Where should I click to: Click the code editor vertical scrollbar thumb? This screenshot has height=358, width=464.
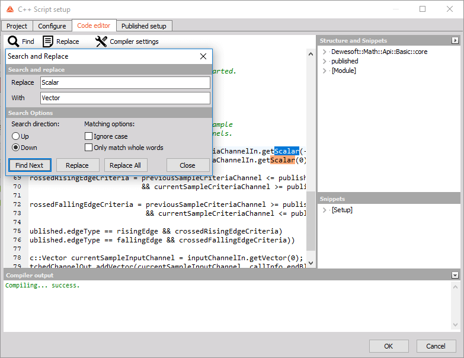tap(311, 221)
